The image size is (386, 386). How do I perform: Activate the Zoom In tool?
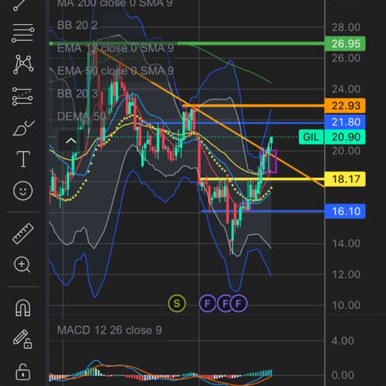[x=22, y=264]
